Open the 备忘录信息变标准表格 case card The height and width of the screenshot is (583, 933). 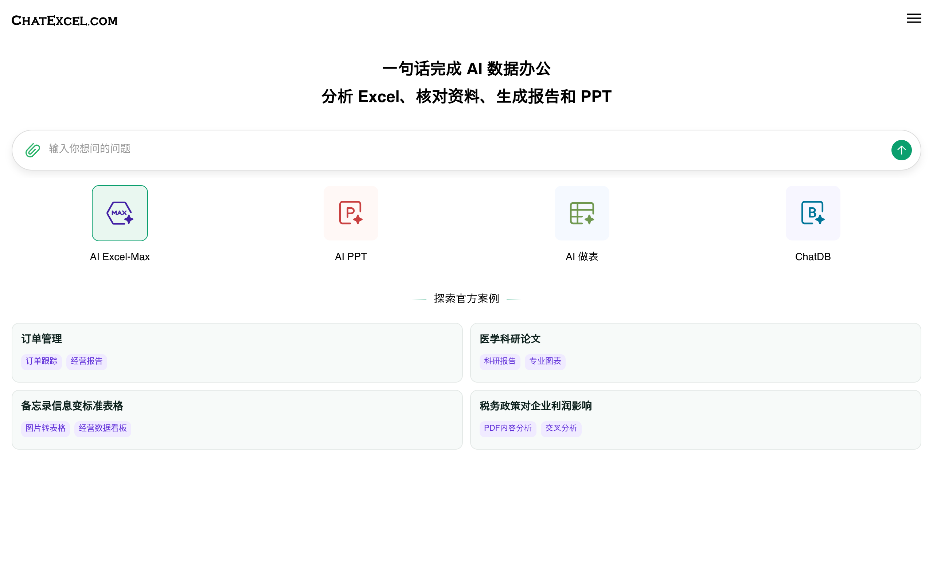click(x=237, y=419)
